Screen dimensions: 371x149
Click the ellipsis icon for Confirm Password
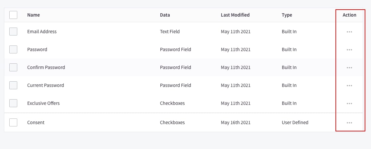click(349, 68)
